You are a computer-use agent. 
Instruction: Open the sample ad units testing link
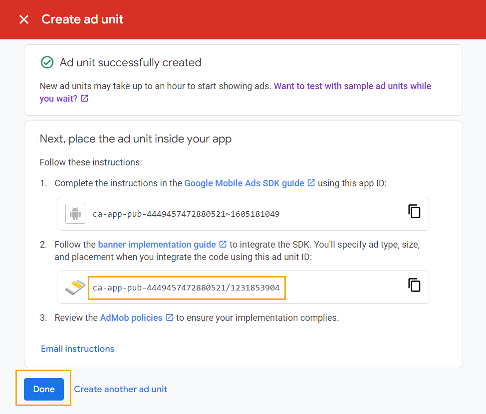352,86
